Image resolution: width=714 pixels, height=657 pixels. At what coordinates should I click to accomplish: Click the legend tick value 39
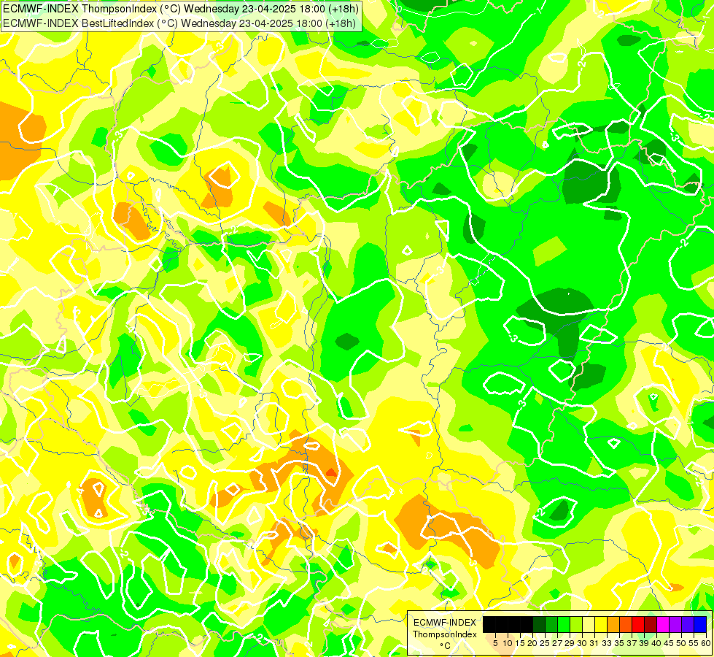pos(644,643)
